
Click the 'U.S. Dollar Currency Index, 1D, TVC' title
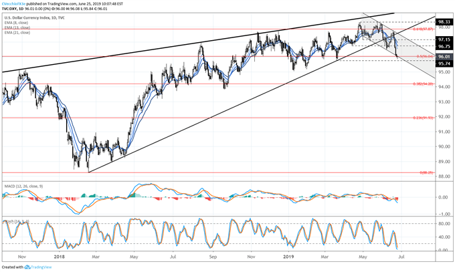[x=35, y=17]
